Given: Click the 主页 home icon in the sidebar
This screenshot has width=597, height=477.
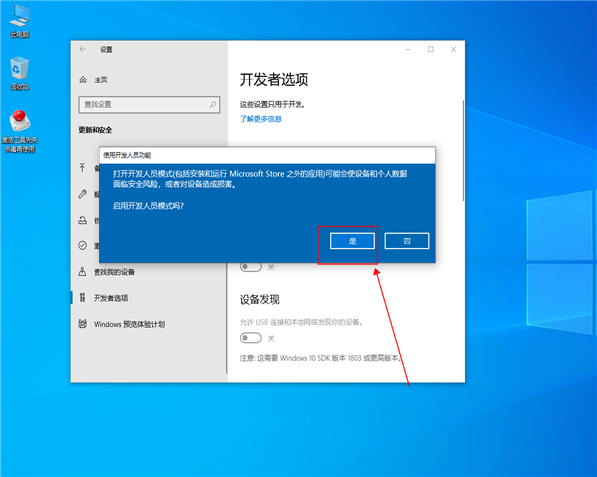Looking at the screenshot, I should [83, 79].
